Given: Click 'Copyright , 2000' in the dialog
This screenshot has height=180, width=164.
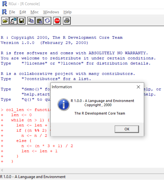Looking at the screenshot, I should point(98,105).
